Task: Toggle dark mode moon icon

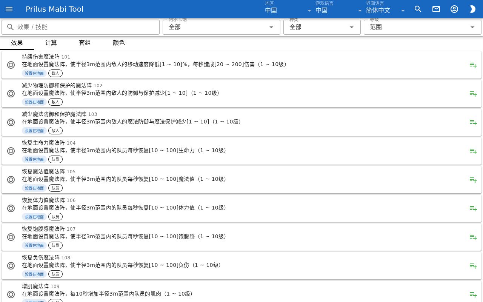Action: click(x=472, y=9)
